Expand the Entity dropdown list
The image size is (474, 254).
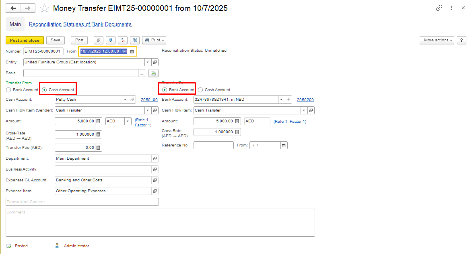pos(148,62)
